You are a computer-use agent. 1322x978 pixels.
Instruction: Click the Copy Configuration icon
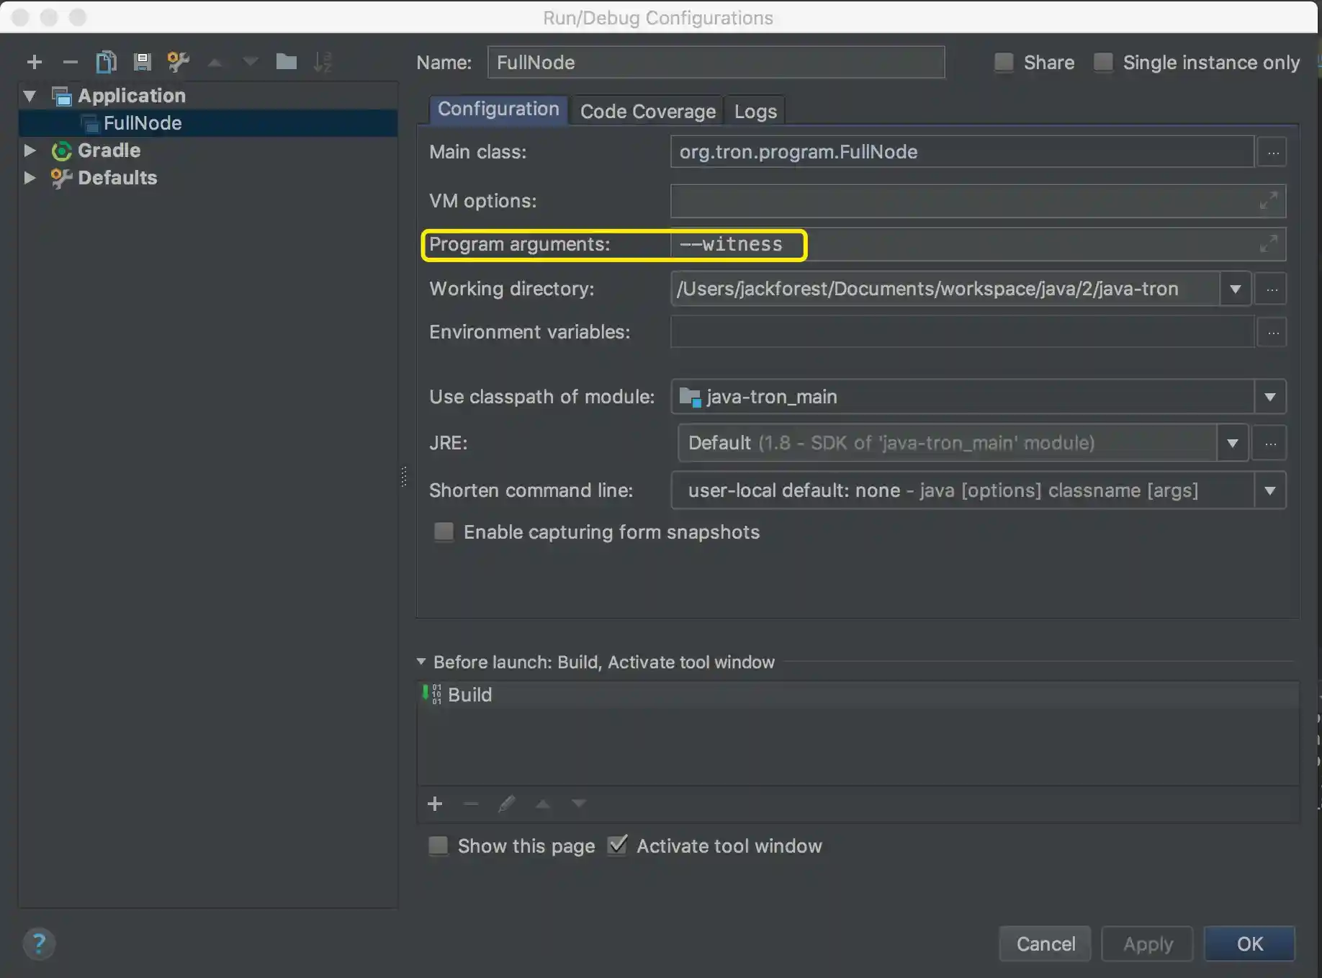point(106,63)
